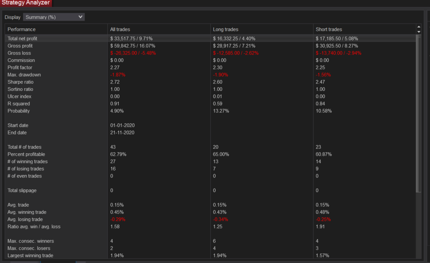Select the Gross profit row label
The width and height of the screenshot is (430, 263).
20,46
